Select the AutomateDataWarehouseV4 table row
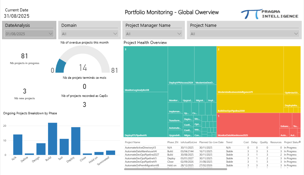This screenshot has width=304, height=175. tap(141, 151)
